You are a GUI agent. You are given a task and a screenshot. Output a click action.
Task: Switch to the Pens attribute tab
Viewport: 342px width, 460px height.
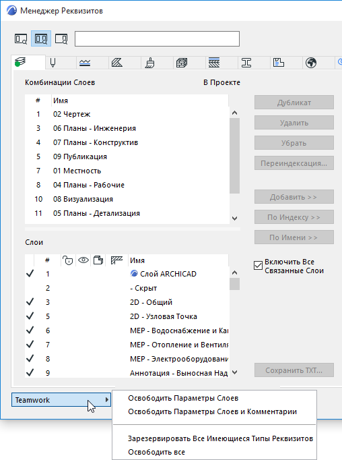[53, 63]
